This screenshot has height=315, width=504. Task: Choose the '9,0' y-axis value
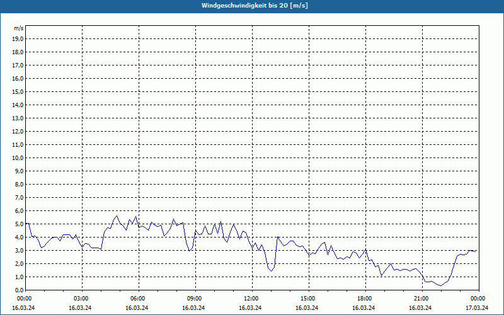click(19, 171)
